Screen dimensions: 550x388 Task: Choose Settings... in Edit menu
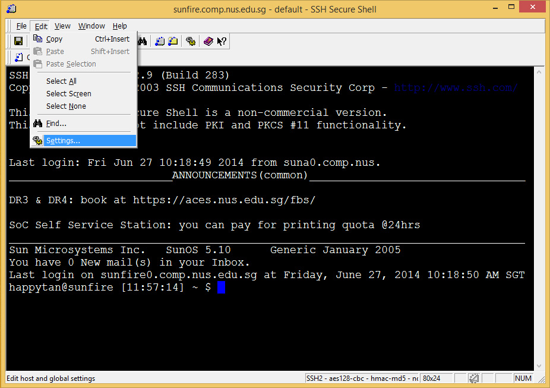coord(84,141)
